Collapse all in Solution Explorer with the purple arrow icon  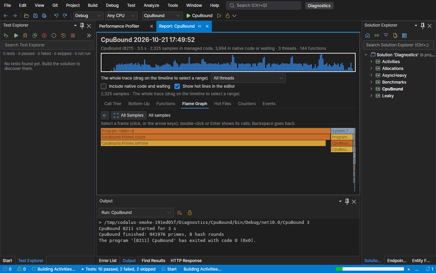[x=386, y=35]
